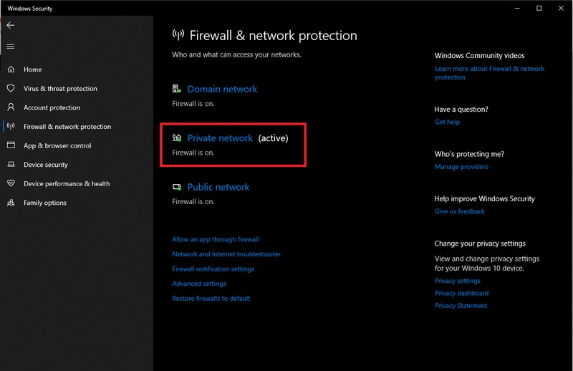Click the Device performance heart icon
The width and height of the screenshot is (573, 371).
click(11, 183)
